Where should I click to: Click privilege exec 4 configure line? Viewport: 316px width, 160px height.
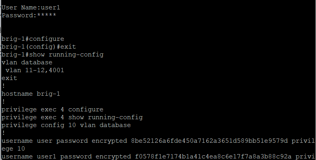tap(53, 110)
